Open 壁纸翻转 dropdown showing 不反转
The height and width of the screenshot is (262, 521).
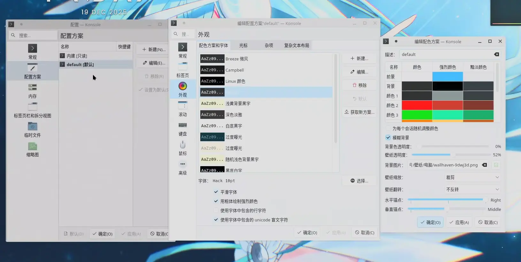tap(472, 189)
